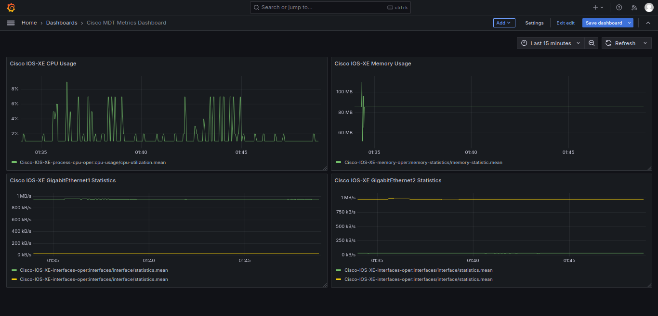Viewport: 658px width, 316px height.
Task: Open dashboard Settings
Action: (x=534, y=23)
